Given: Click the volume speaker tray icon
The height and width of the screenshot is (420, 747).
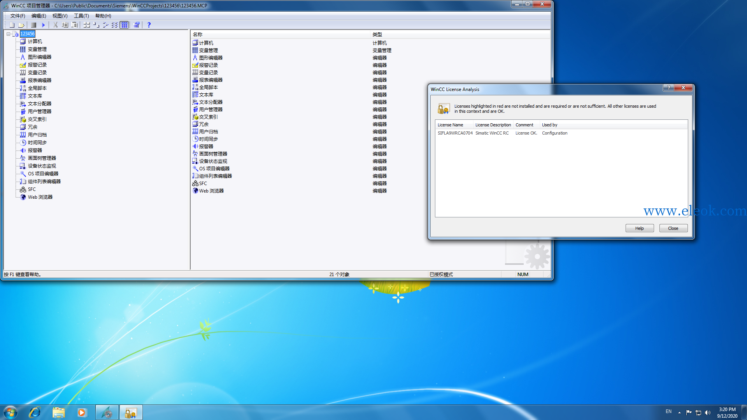Looking at the screenshot, I should [708, 413].
